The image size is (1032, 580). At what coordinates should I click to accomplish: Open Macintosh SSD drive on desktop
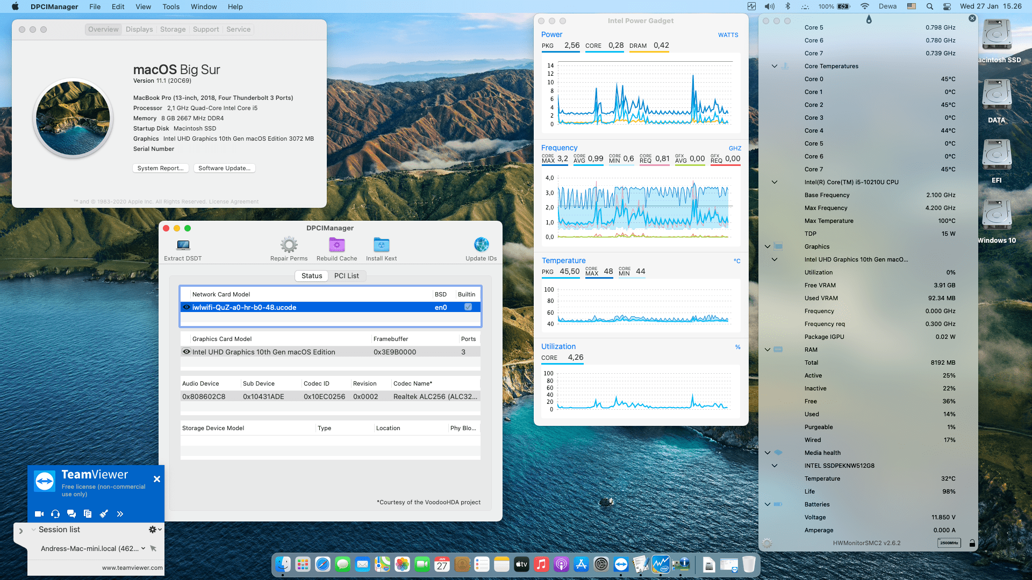(x=997, y=35)
